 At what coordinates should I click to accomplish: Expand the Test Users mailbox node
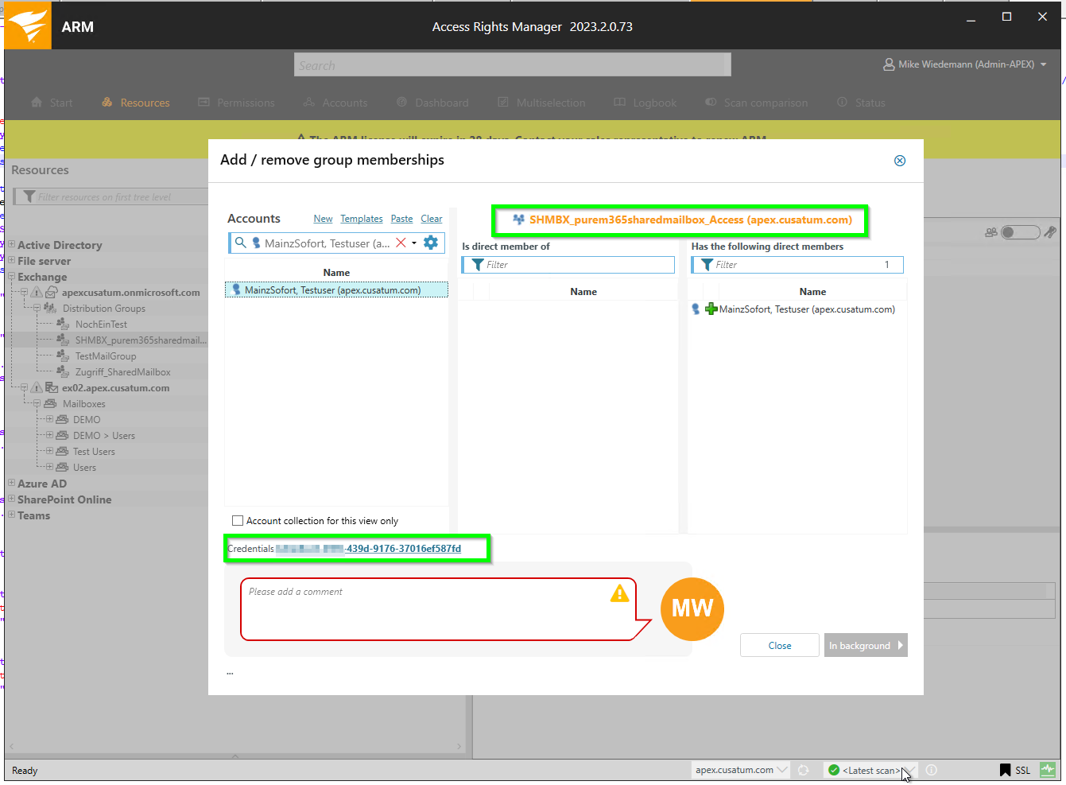pyautogui.click(x=49, y=451)
